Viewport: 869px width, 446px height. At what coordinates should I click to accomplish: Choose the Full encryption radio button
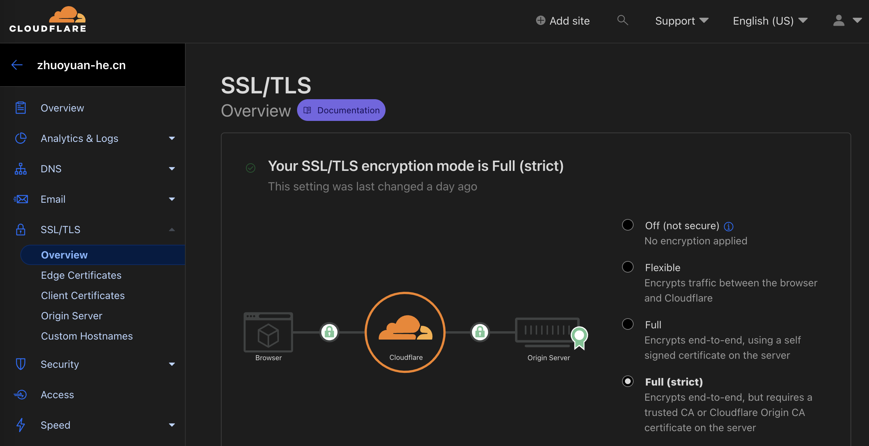[x=628, y=324]
